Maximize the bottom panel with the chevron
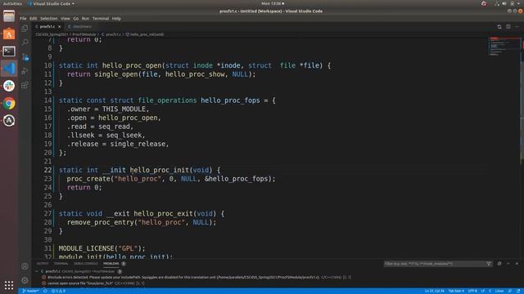 point(508,264)
